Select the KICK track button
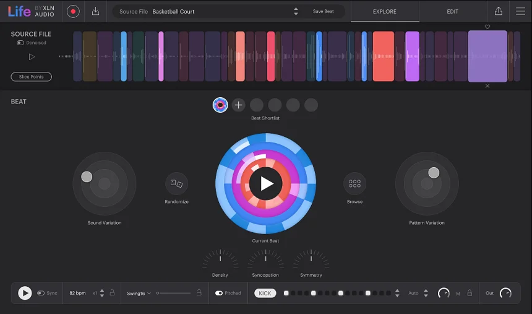Image resolution: width=532 pixels, height=314 pixels. [x=265, y=294]
